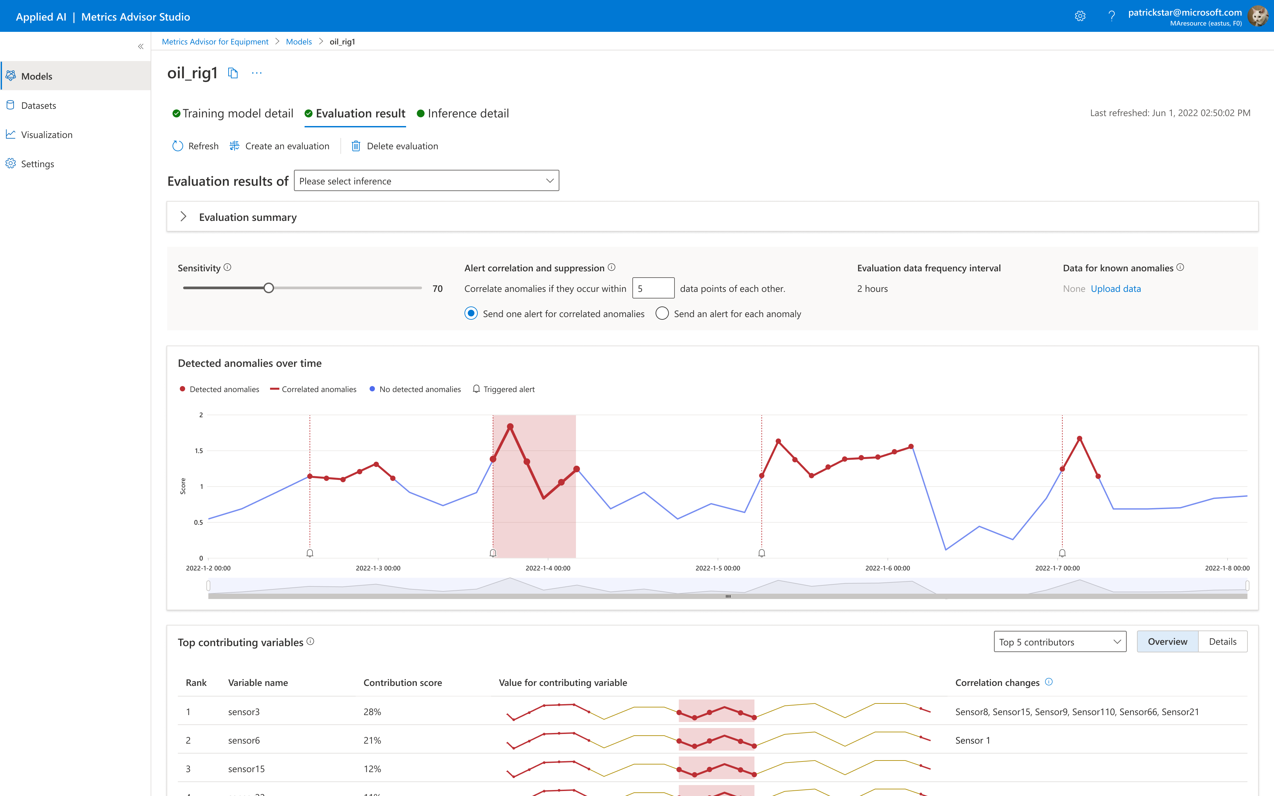Click the 28% contribution score
The width and height of the screenshot is (1274, 796).
(x=372, y=711)
